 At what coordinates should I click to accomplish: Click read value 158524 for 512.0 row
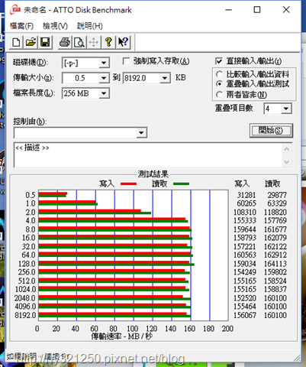click(275, 281)
